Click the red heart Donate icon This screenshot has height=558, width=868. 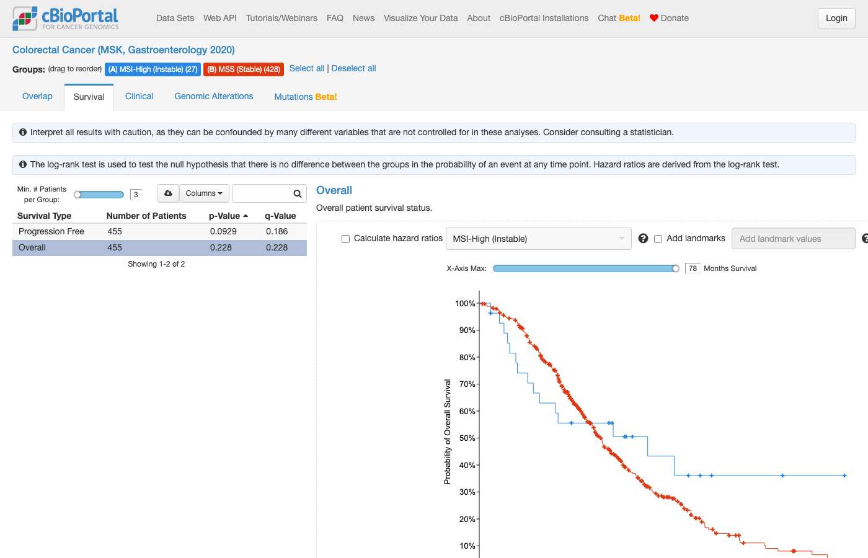(x=653, y=18)
